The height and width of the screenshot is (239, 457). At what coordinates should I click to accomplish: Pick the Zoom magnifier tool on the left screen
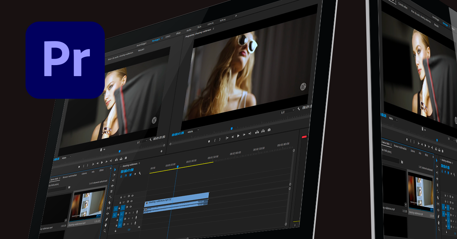tap(105, 230)
